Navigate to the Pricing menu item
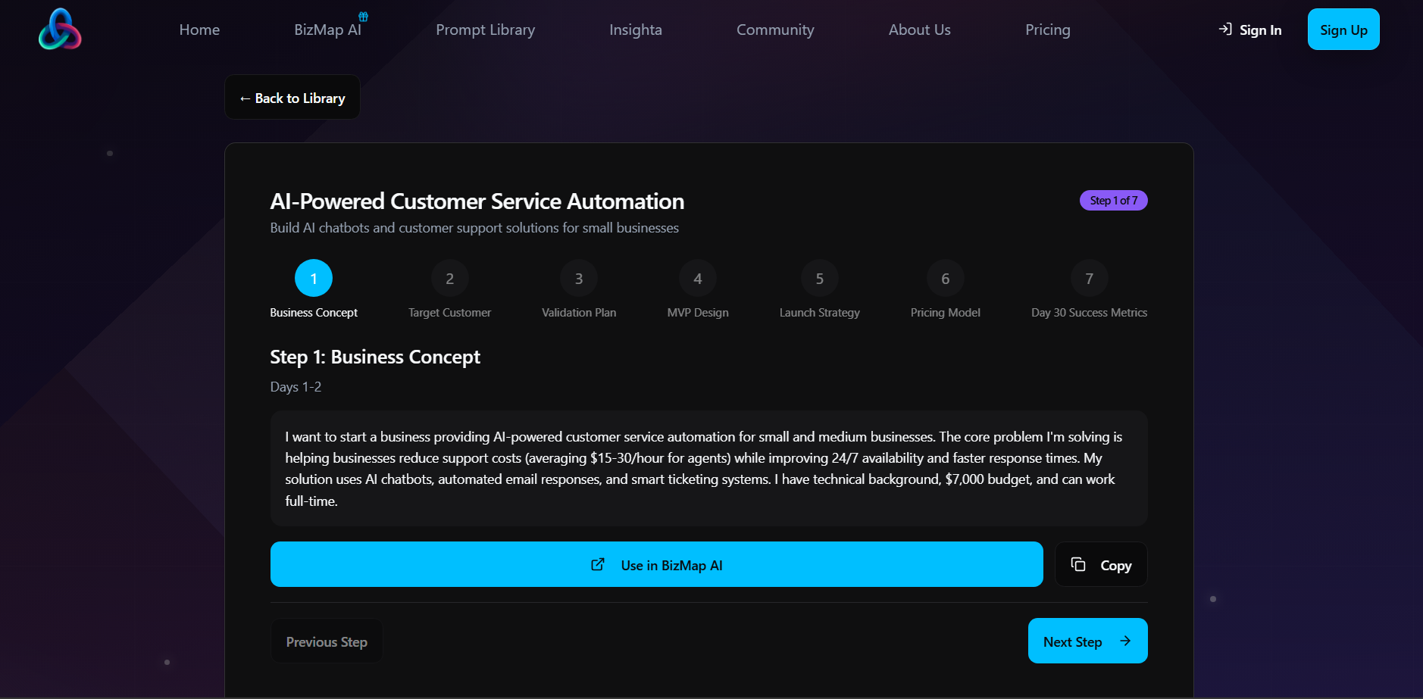 [1047, 30]
